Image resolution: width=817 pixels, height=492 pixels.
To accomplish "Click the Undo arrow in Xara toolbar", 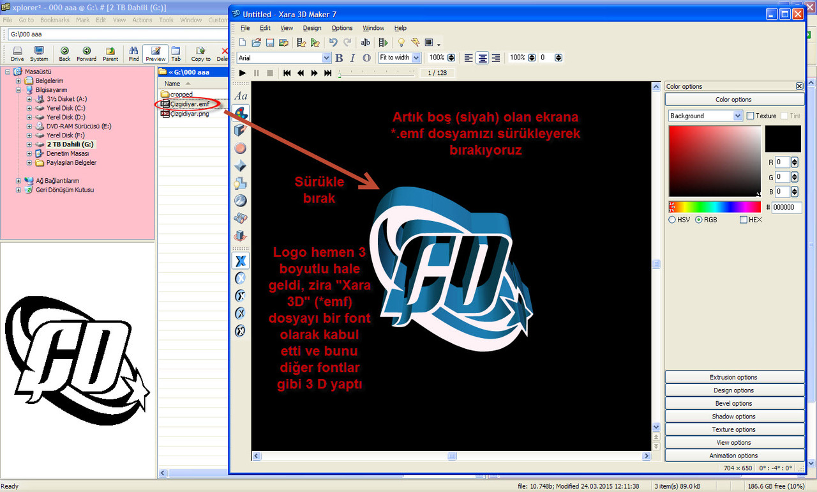I will (333, 43).
